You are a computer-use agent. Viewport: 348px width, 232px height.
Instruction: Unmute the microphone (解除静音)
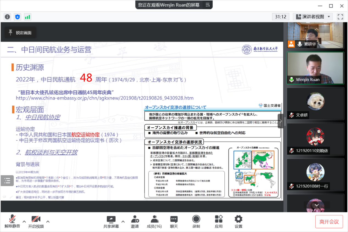coord(12,222)
